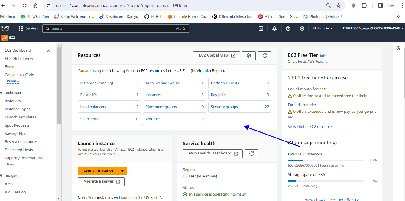This screenshot has width=405, height=201.
Task: Open Launch instance dropdown arrow
Action: [122, 171]
